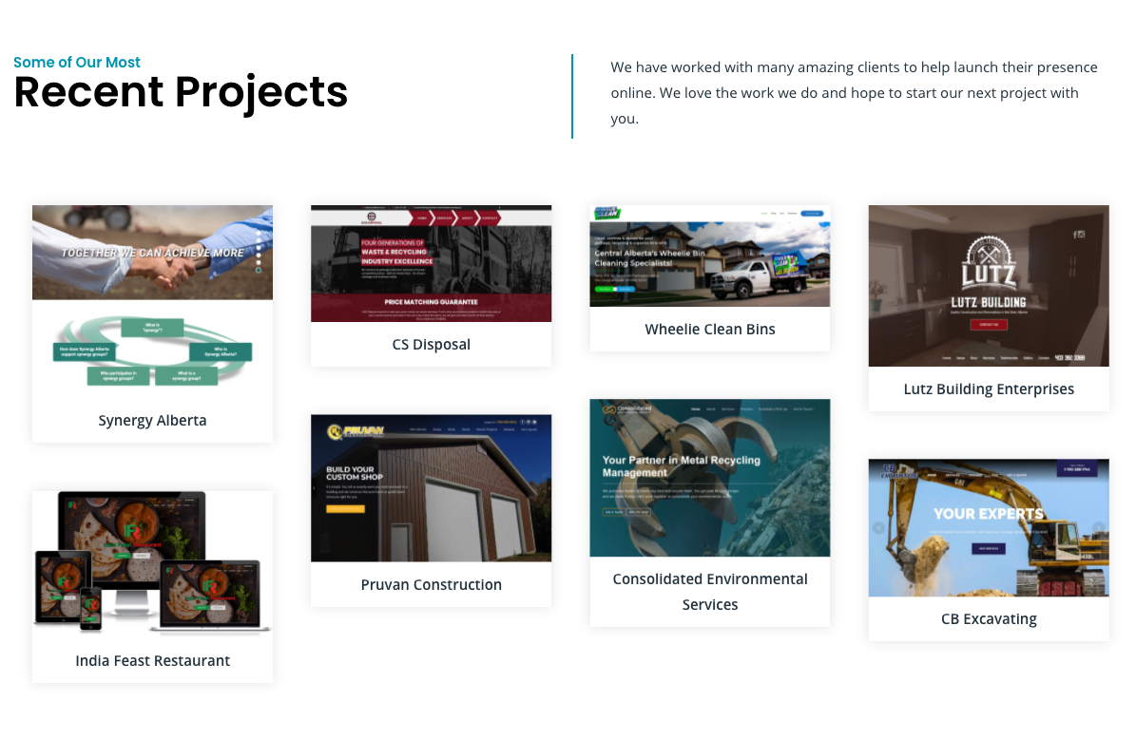The width and height of the screenshot is (1136, 739).
Task: Click the CS Disposal title link
Action: coord(431,344)
